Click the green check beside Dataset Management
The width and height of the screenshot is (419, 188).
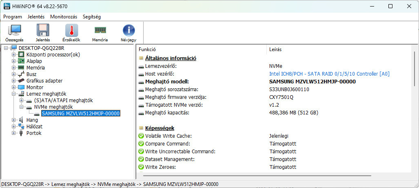click(141, 159)
